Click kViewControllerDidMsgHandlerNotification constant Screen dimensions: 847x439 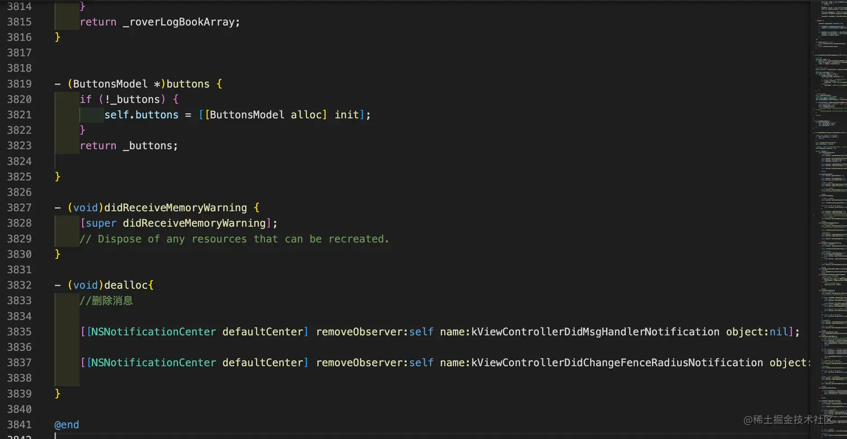pyautogui.click(x=595, y=331)
